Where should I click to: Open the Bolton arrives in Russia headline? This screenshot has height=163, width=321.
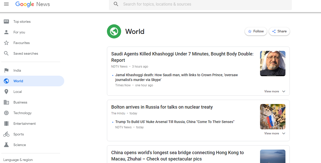(x=162, y=107)
